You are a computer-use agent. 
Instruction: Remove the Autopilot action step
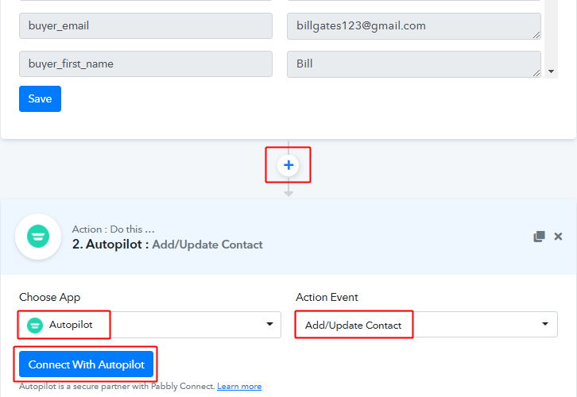click(x=558, y=237)
